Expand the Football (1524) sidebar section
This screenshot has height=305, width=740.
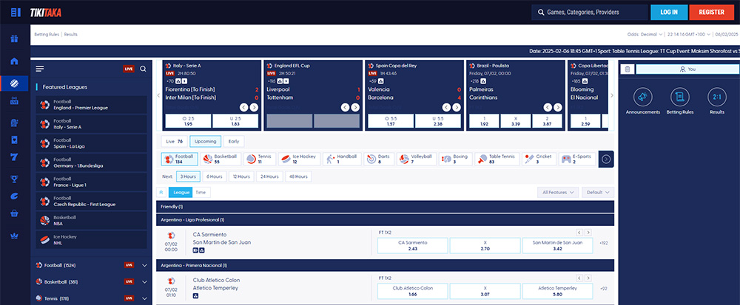(144, 264)
